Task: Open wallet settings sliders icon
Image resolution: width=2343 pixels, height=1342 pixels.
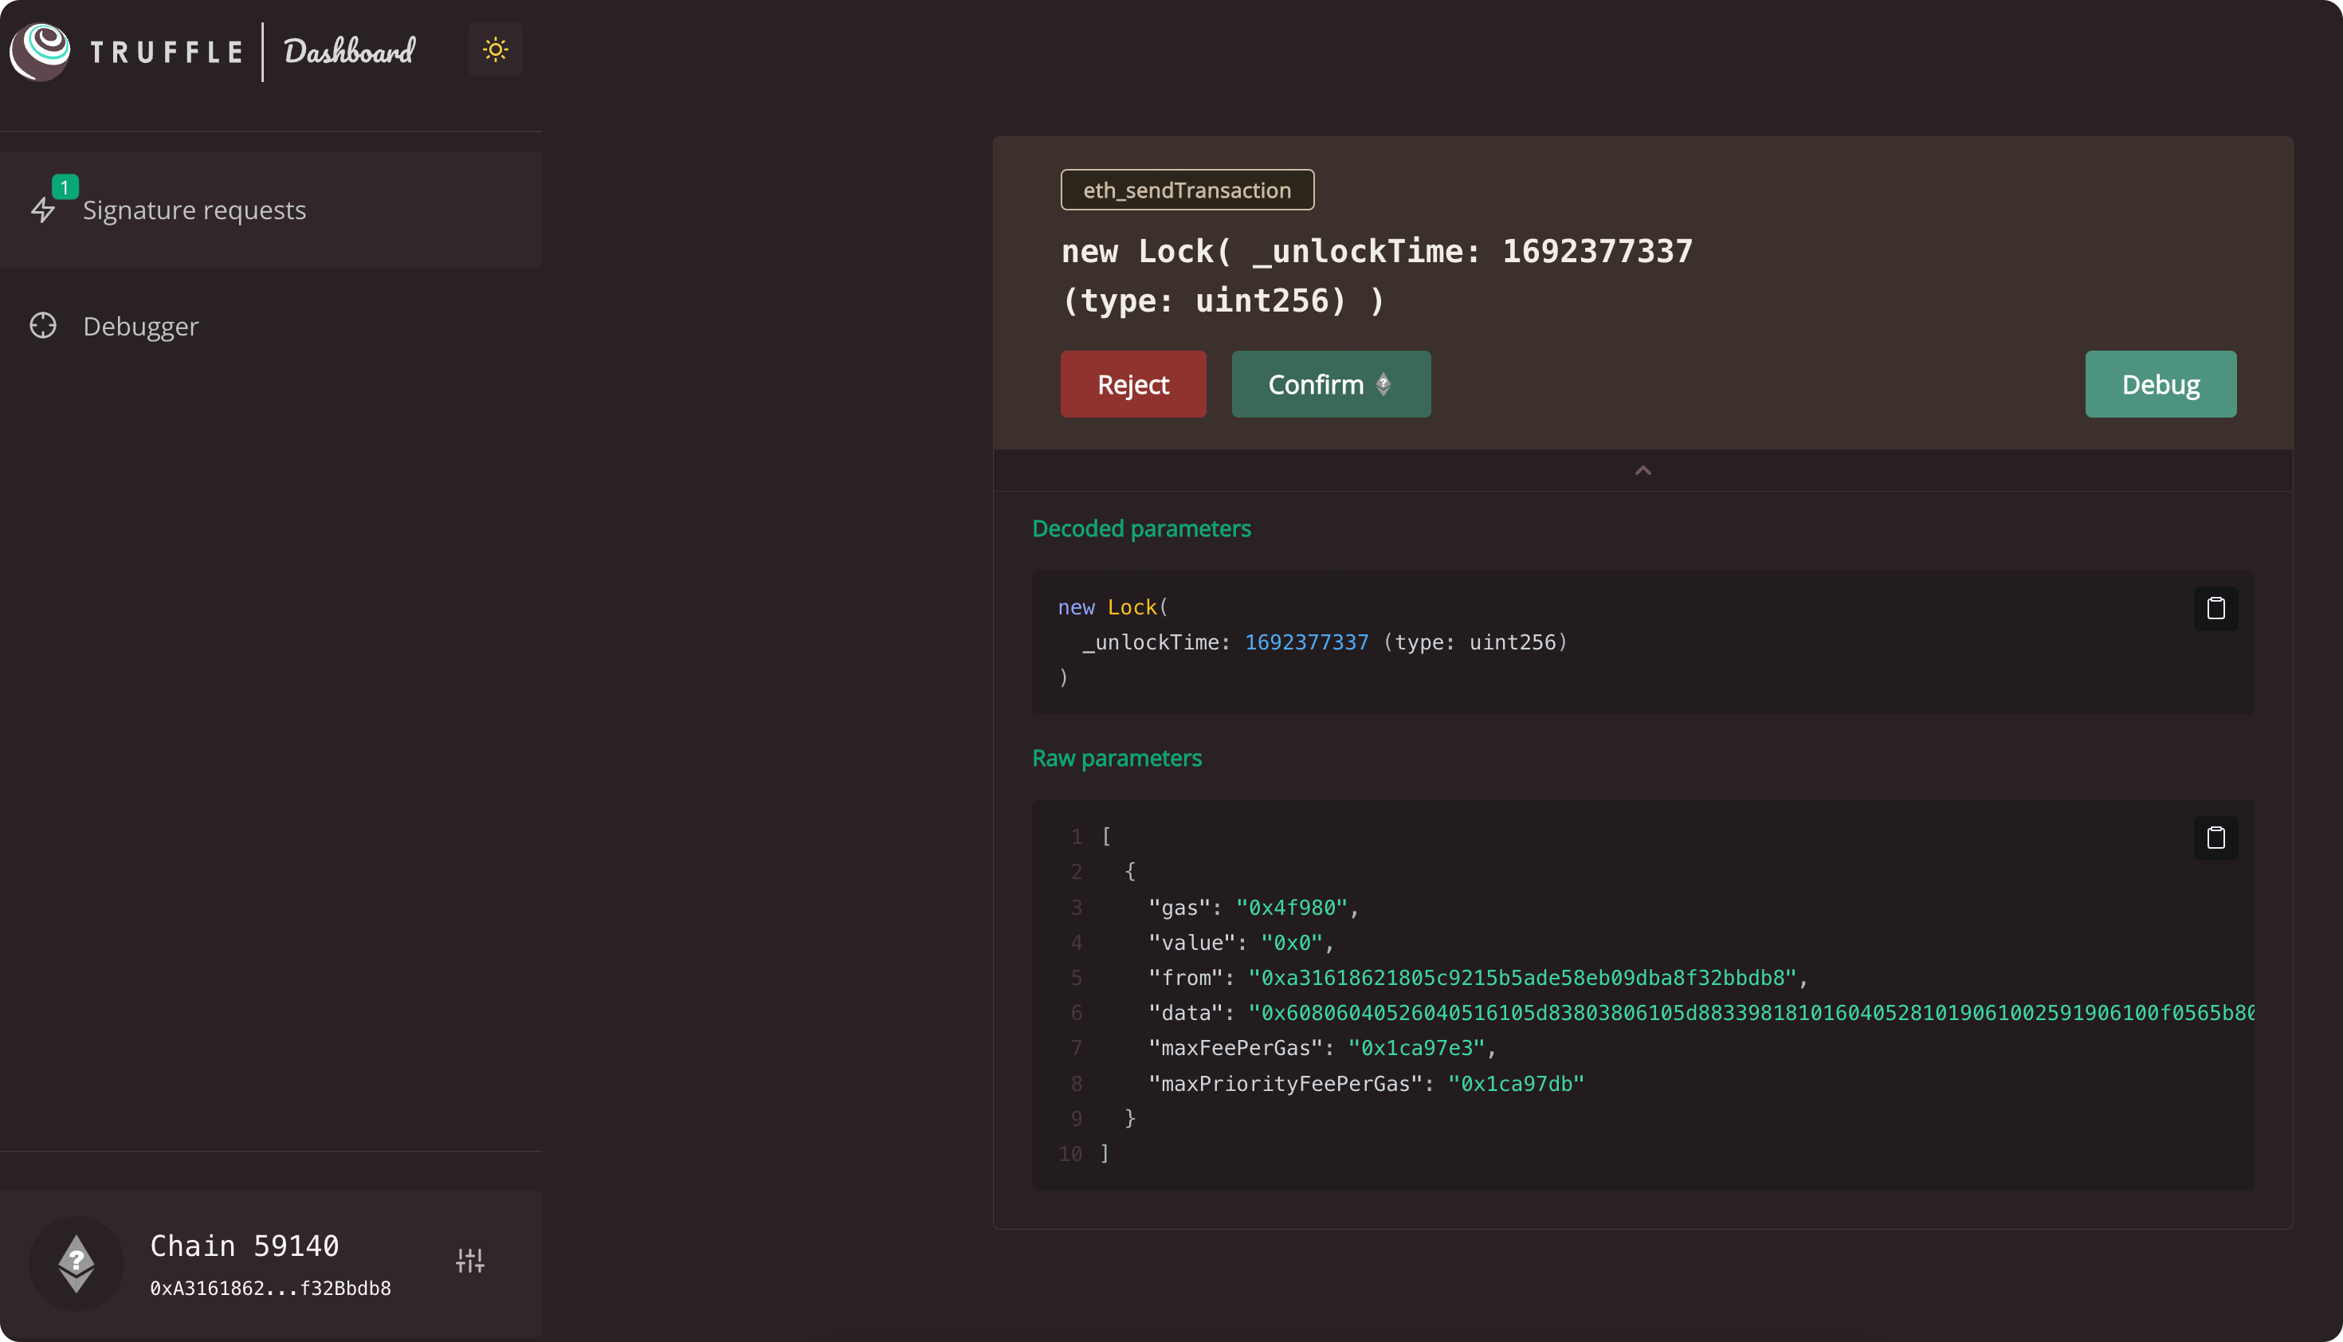Action: 470,1260
